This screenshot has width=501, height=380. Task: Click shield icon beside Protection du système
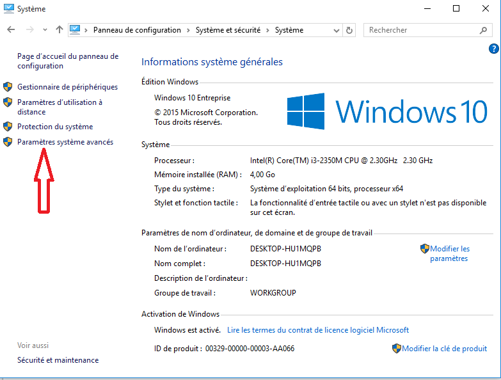(8, 127)
